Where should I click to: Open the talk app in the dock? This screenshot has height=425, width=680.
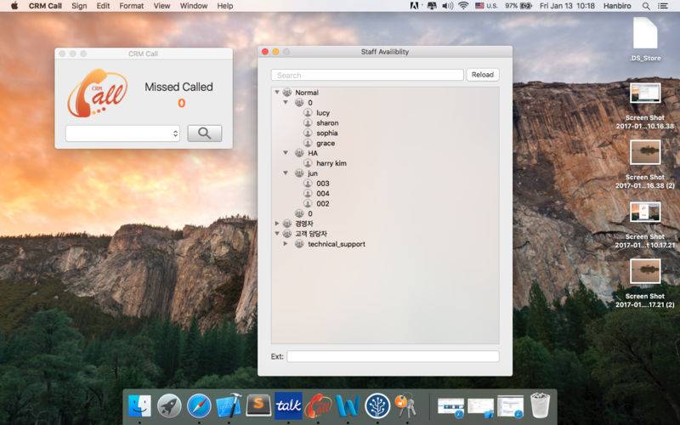289,405
